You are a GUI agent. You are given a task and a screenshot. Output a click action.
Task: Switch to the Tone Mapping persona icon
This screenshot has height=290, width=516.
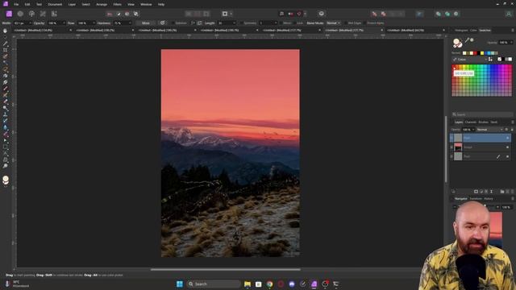pos(43,14)
